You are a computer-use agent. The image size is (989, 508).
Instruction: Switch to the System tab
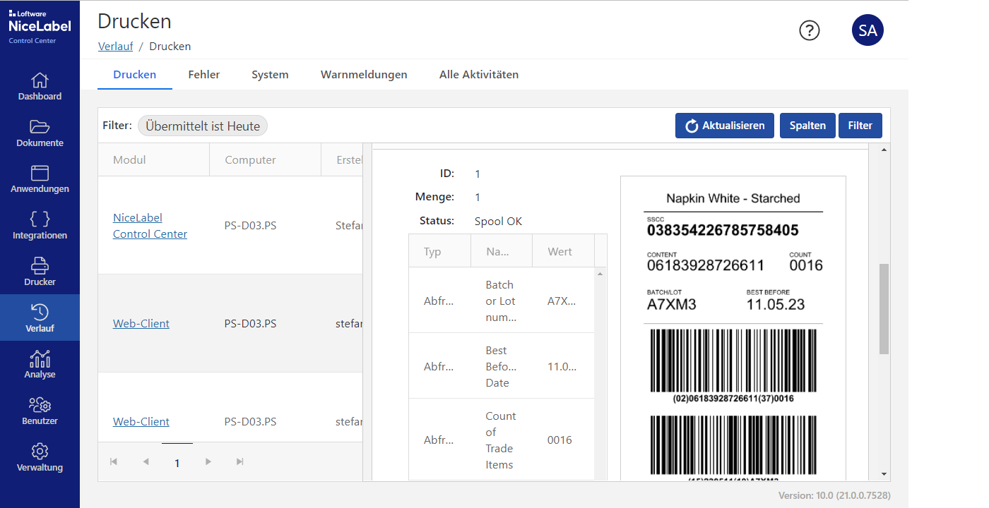[x=270, y=74]
